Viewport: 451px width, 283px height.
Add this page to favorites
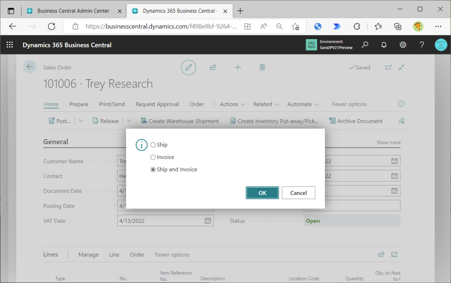[295, 26]
